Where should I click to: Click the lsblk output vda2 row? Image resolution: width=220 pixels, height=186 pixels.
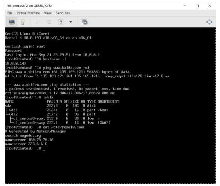tap(50, 114)
